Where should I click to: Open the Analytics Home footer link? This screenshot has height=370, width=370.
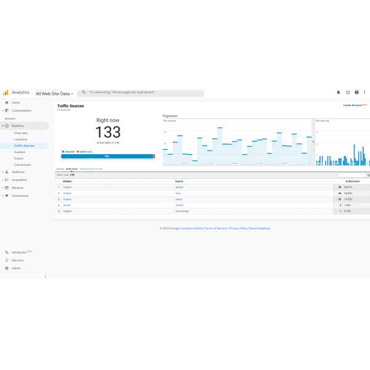tap(192, 228)
